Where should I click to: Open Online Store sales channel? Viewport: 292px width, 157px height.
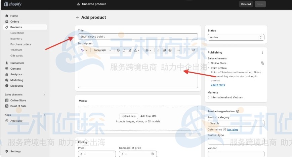pos(18,101)
